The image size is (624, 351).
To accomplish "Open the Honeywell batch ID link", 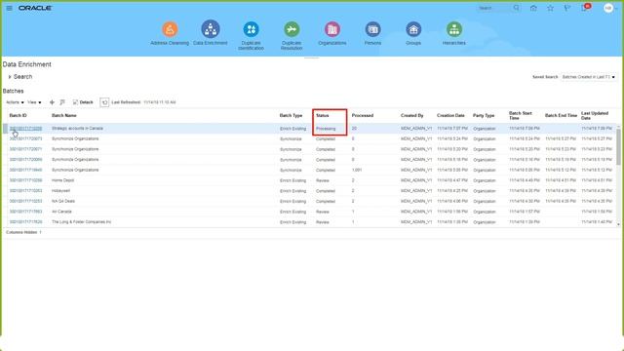I will point(25,191).
